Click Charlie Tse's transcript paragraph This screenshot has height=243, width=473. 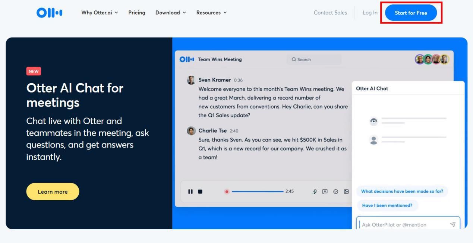tap(272, 149)
